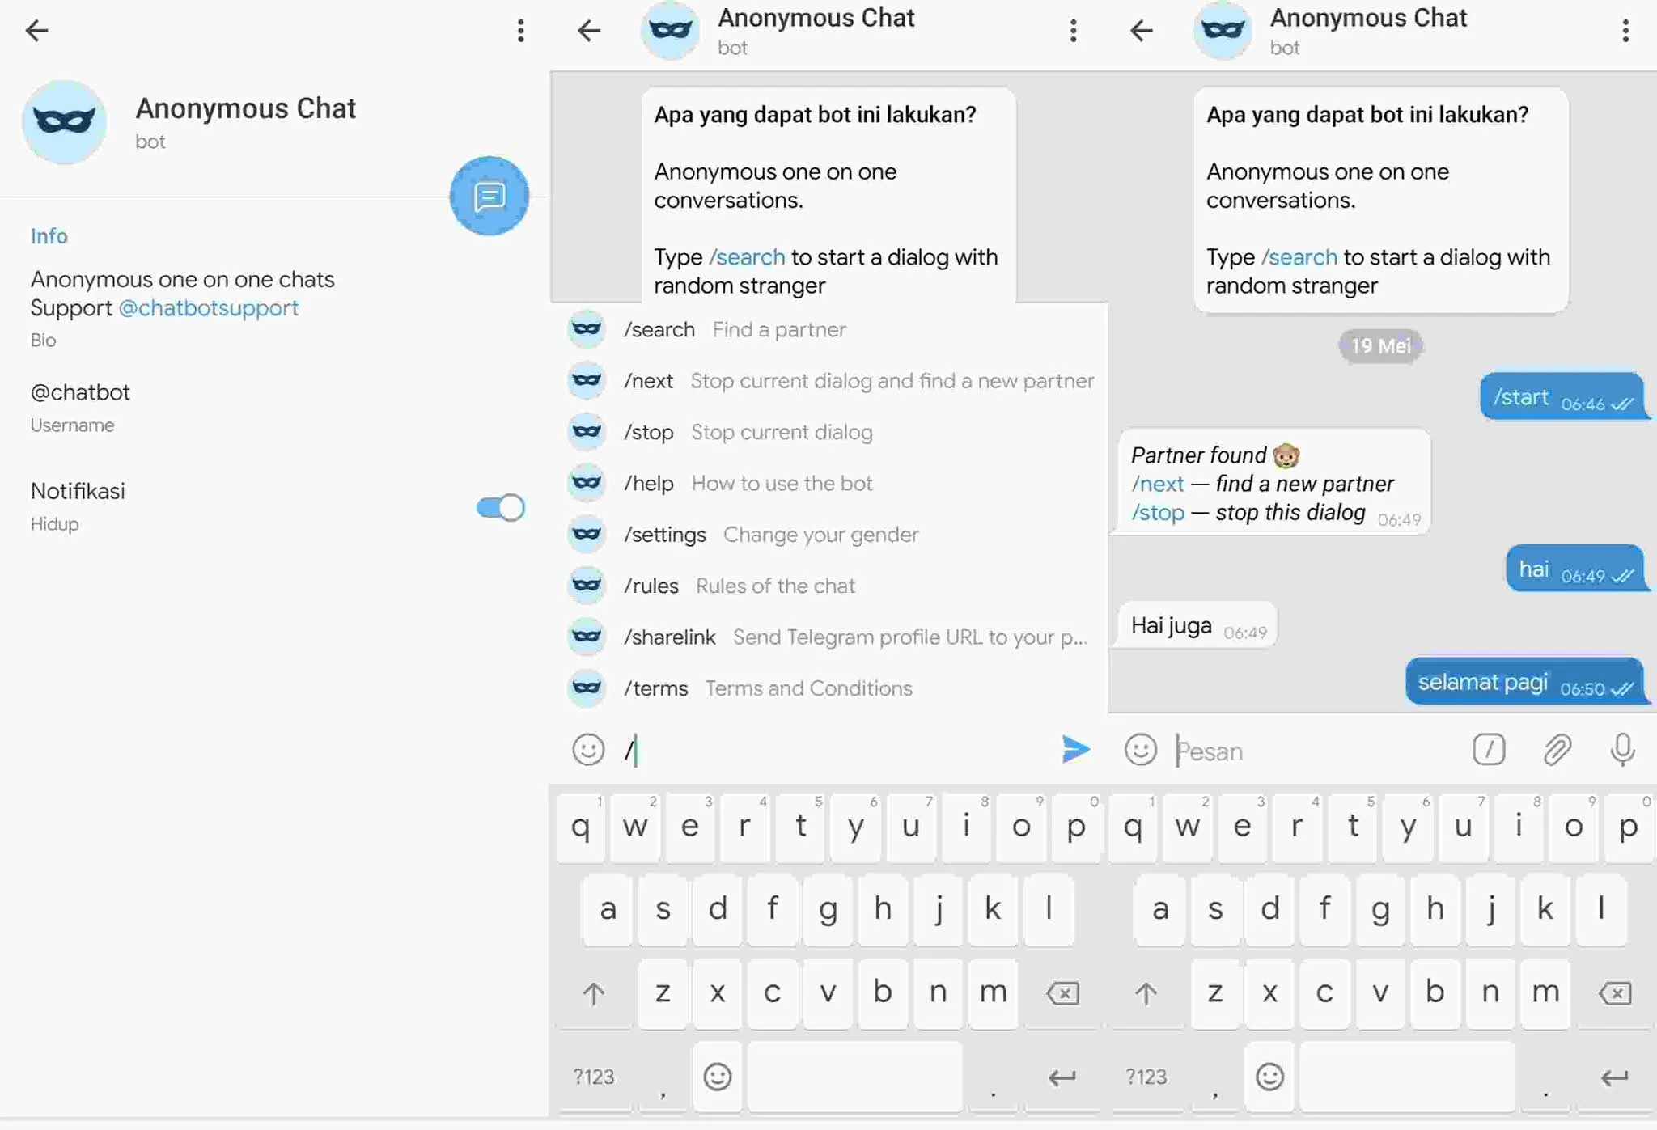Click the @chatbotsupport support link

[206, 308]
